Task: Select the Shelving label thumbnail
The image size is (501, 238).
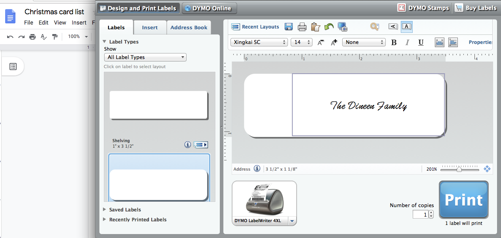Action: [x=158, y=105]
